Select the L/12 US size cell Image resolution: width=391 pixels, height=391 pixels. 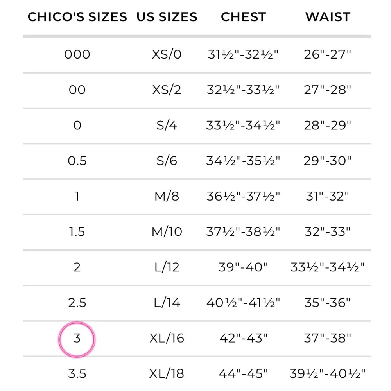pos(167,267)
